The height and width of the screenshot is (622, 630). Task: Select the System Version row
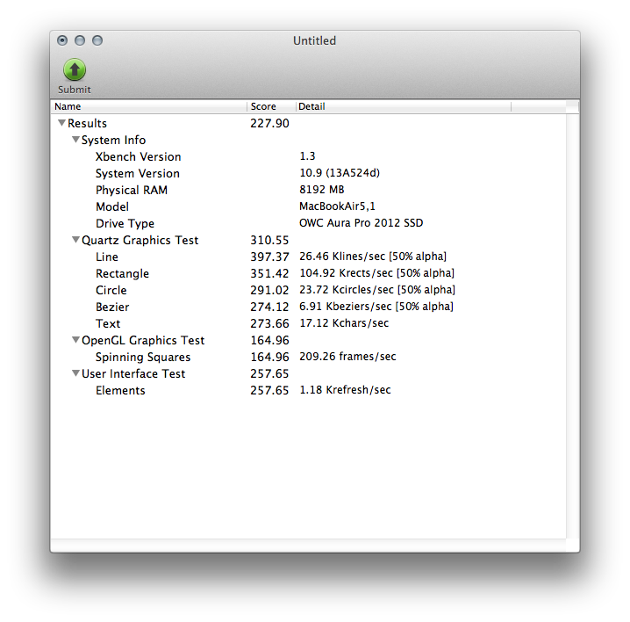coord(137,174)
